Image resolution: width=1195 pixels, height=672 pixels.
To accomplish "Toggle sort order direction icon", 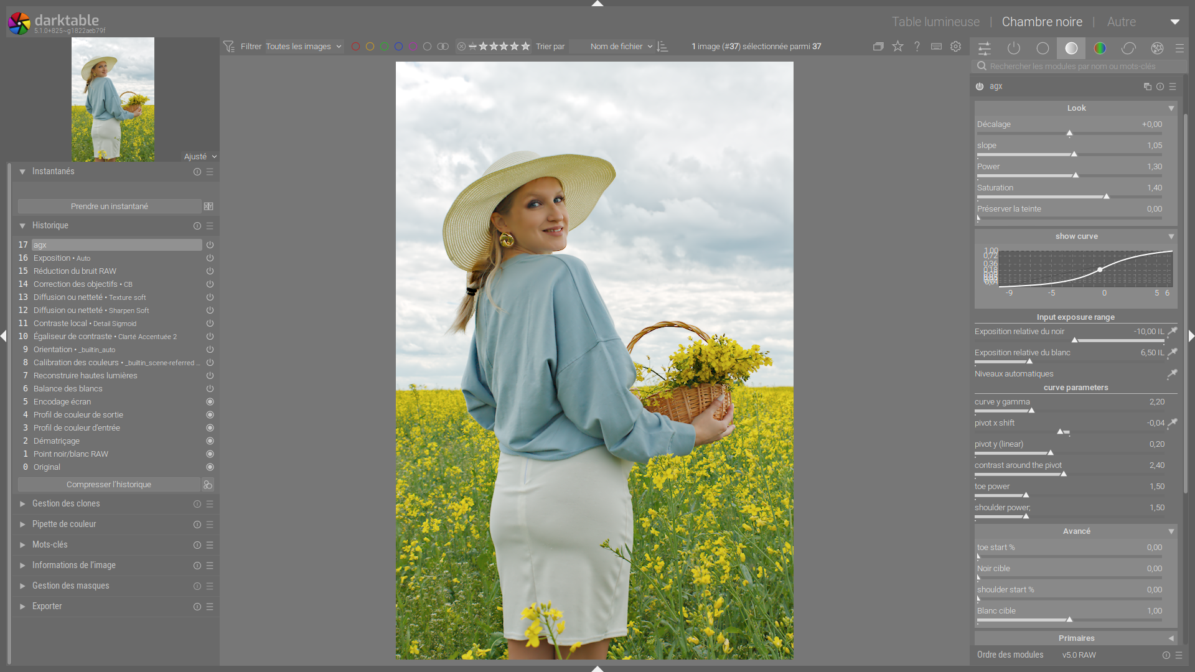I will coord(663,47).
